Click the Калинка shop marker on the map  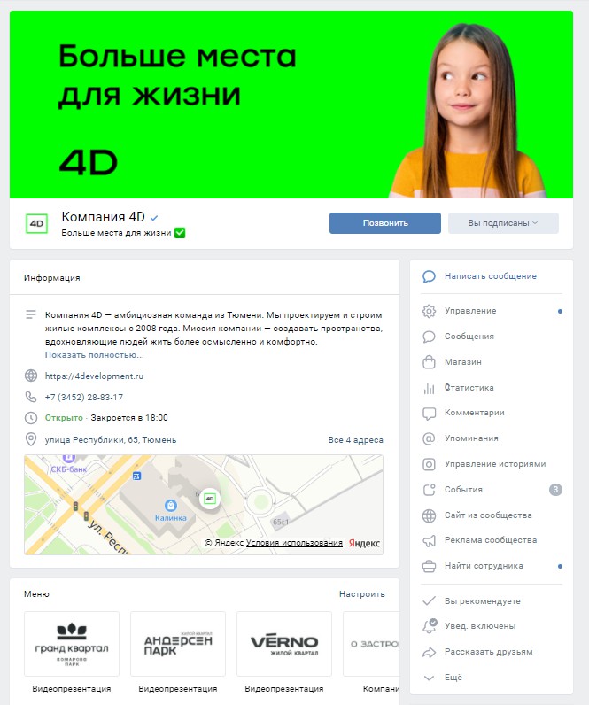click(170, 506)
